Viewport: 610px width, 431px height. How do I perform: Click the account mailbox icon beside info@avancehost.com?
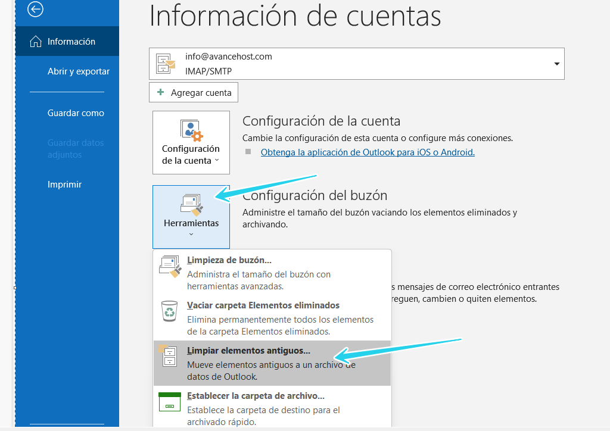click(x=166, y=64)
